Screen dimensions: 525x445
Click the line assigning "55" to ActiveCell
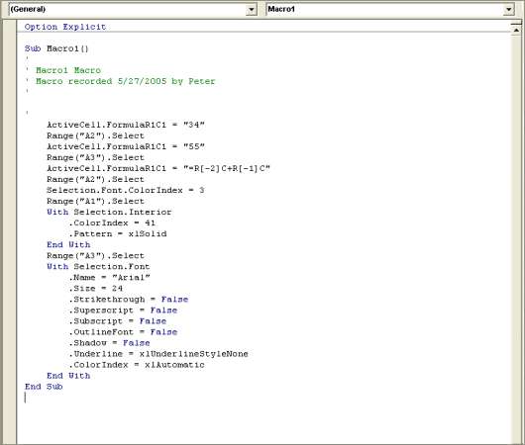click(x=126, y=146)
